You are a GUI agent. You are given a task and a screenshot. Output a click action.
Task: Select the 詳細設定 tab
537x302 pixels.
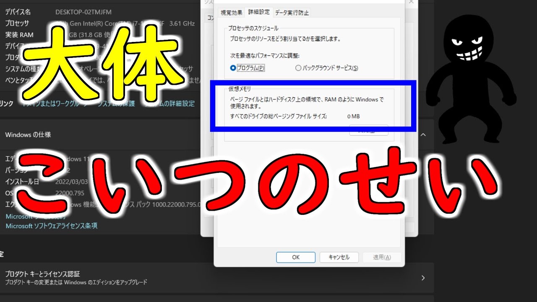259,12
